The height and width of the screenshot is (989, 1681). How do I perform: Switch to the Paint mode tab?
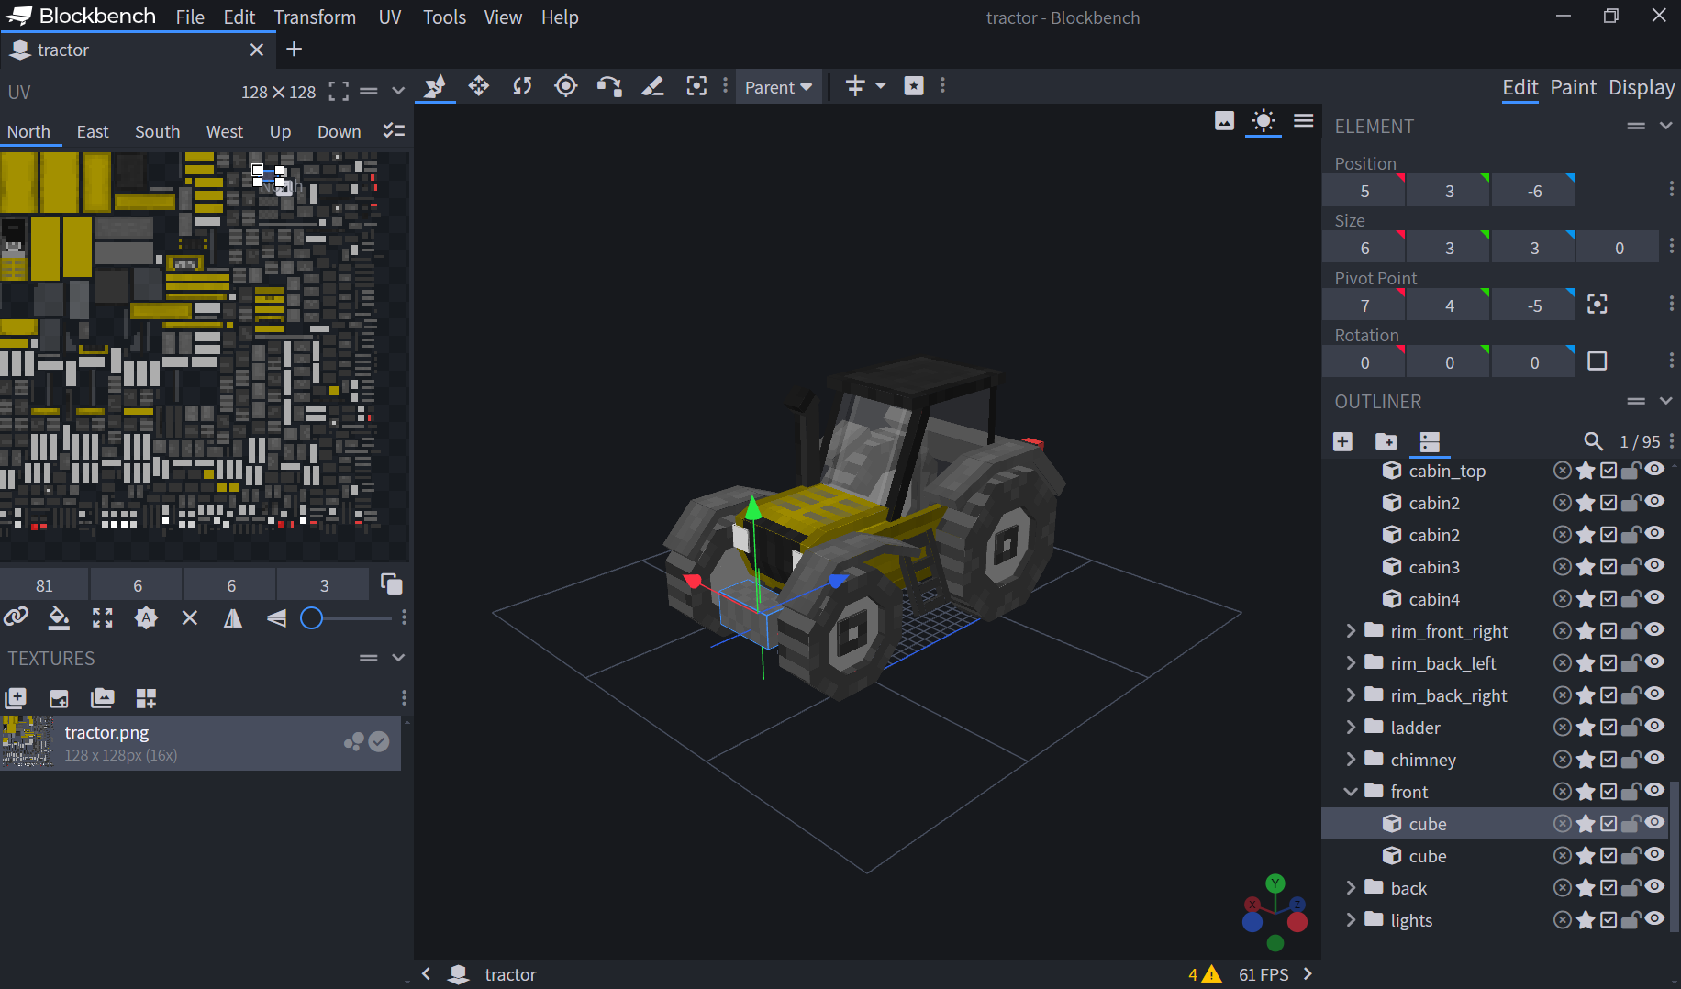(x=1573, y=87)
